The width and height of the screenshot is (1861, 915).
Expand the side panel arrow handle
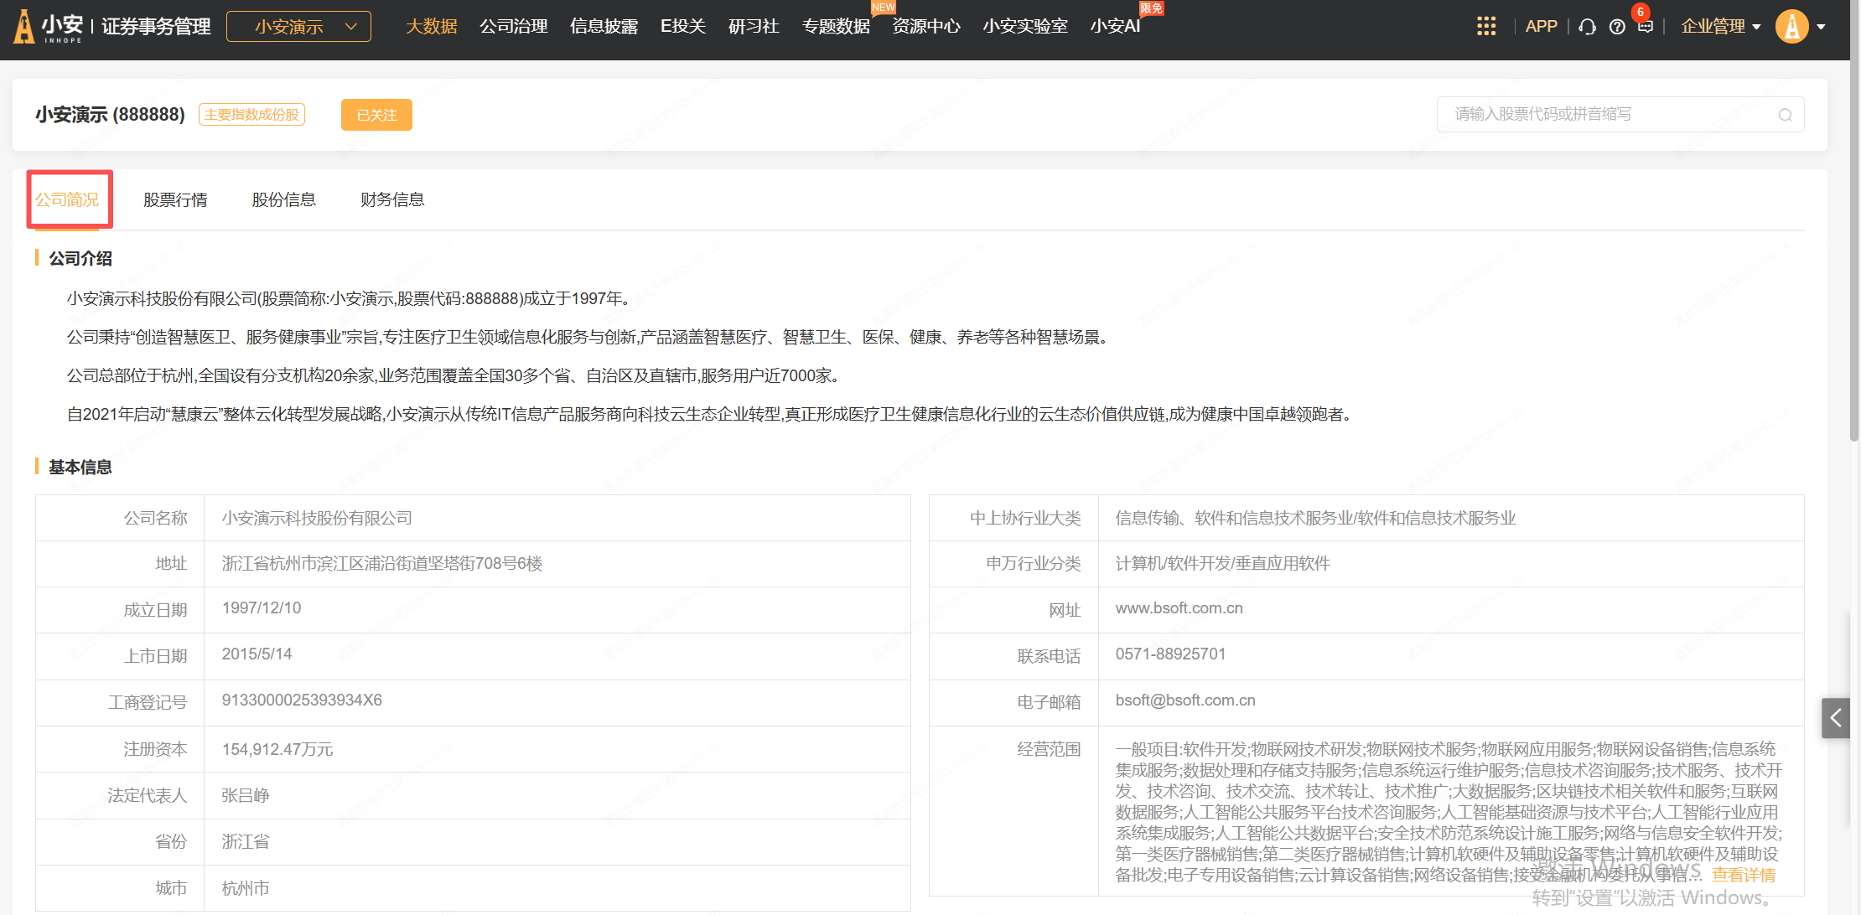[1836, 718]
